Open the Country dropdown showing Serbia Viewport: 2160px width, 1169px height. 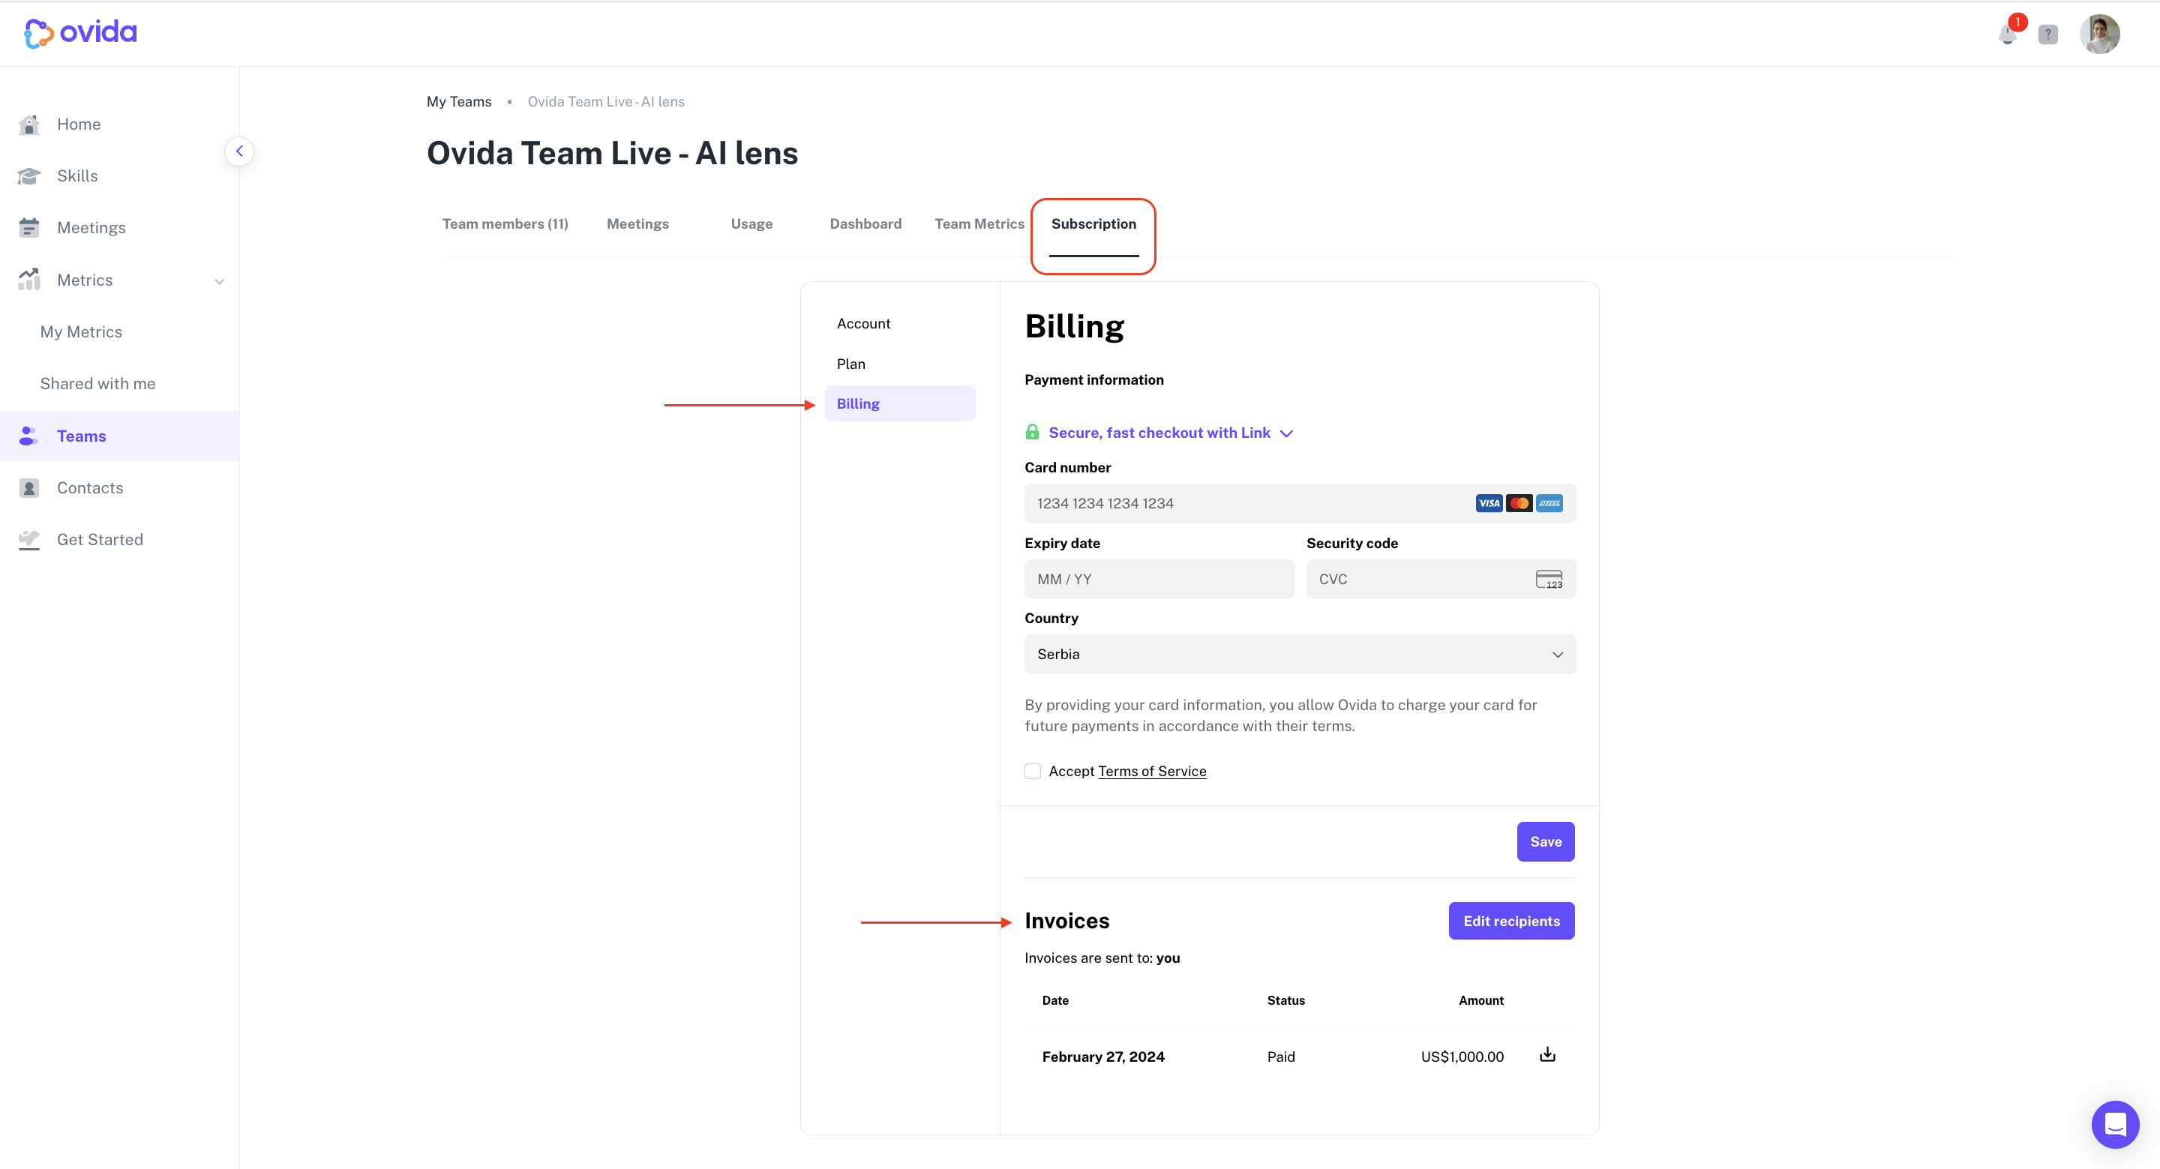click(1300, 654)
